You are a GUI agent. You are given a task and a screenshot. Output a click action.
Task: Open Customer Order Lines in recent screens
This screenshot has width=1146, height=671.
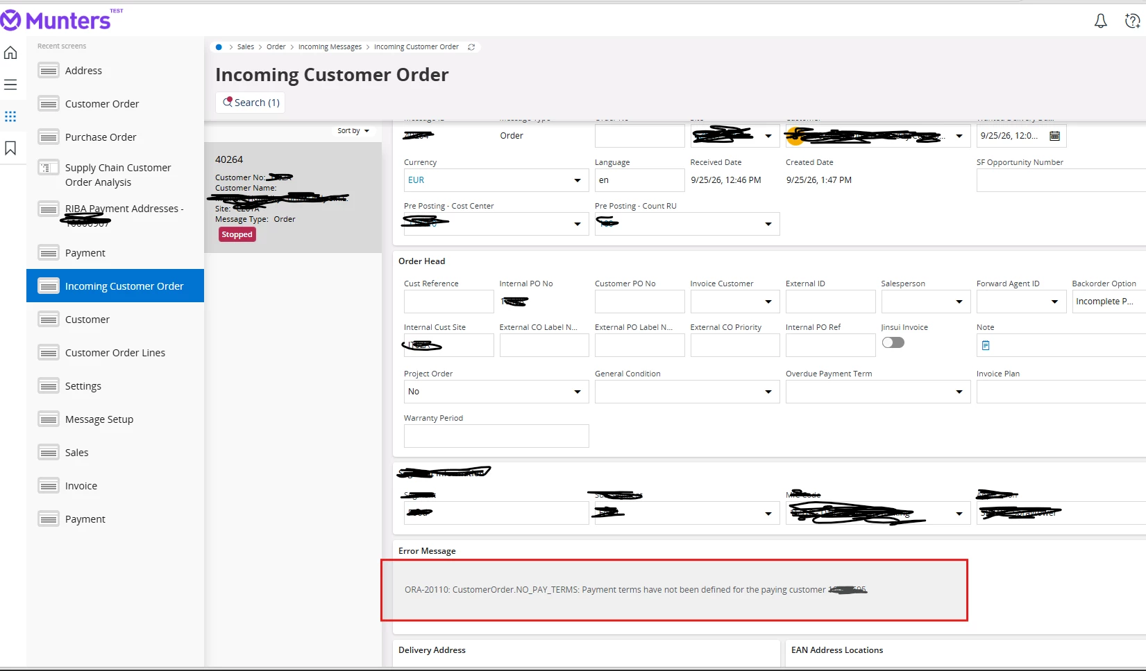click(x=115, y=353)
